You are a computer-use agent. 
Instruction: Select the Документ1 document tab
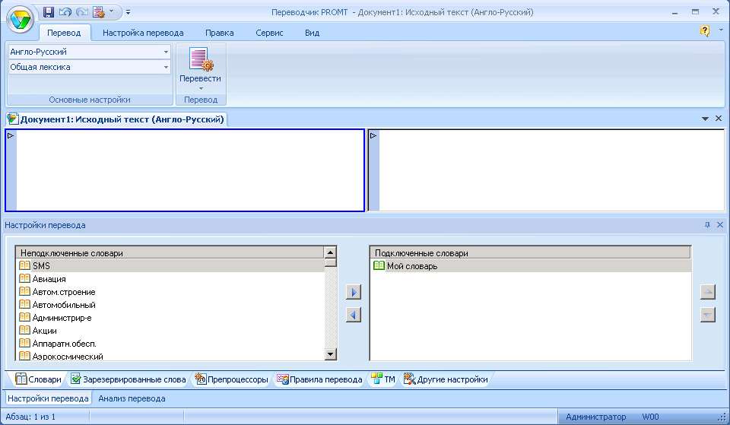pyautogui.click(x=116, y=119)
